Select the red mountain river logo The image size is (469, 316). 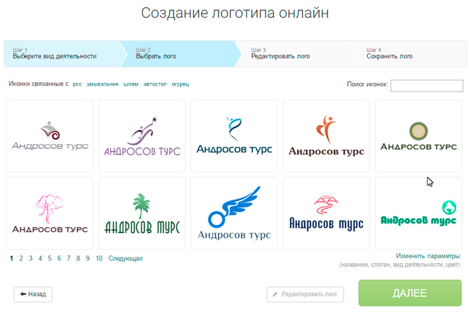pos(326,213)
